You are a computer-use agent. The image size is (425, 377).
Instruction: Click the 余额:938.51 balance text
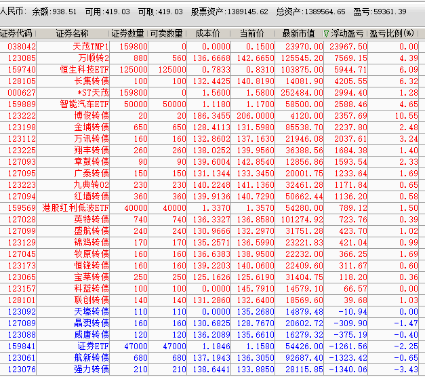point(54,12)
